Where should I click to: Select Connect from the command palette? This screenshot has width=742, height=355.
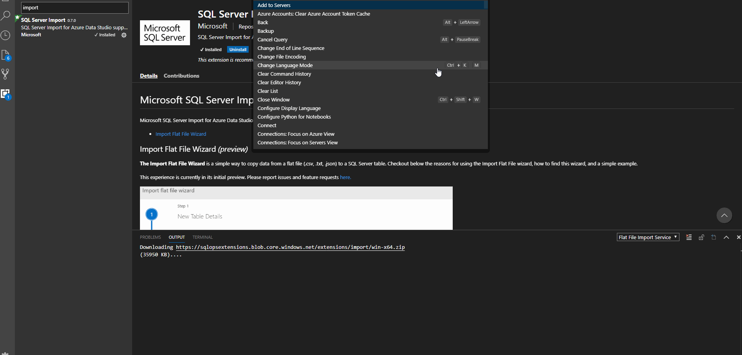point(267,125)
